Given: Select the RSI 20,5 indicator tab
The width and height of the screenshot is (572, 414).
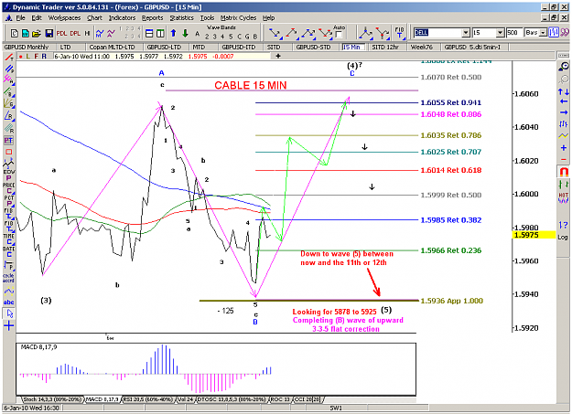Looking at the screenshot, I should 147,399.
